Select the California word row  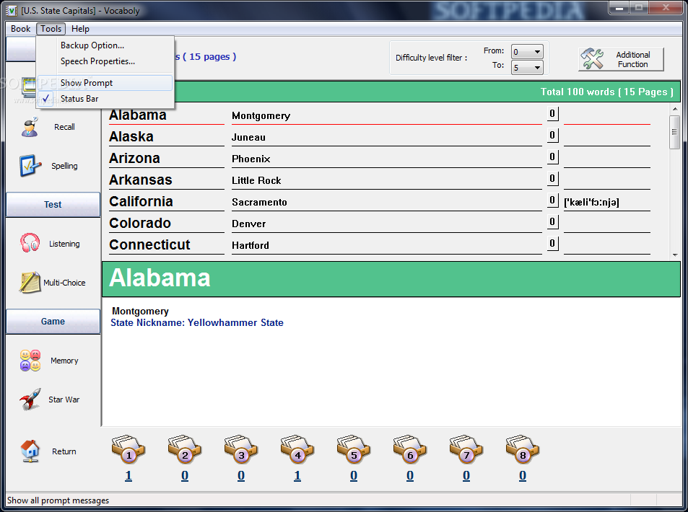pos(380,202)
